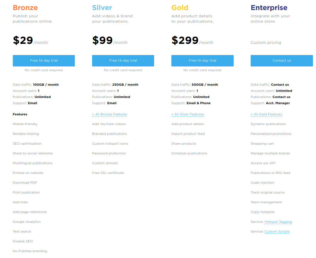Click the Silver plan heading
The height and width of the screenshot is (258, 316).
pyautogui.click(x=102, y=8)
